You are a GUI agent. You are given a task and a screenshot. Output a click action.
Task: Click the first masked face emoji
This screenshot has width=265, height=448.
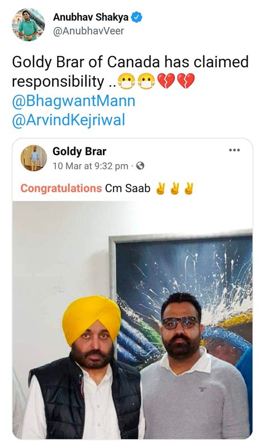(x=126, y=81)
